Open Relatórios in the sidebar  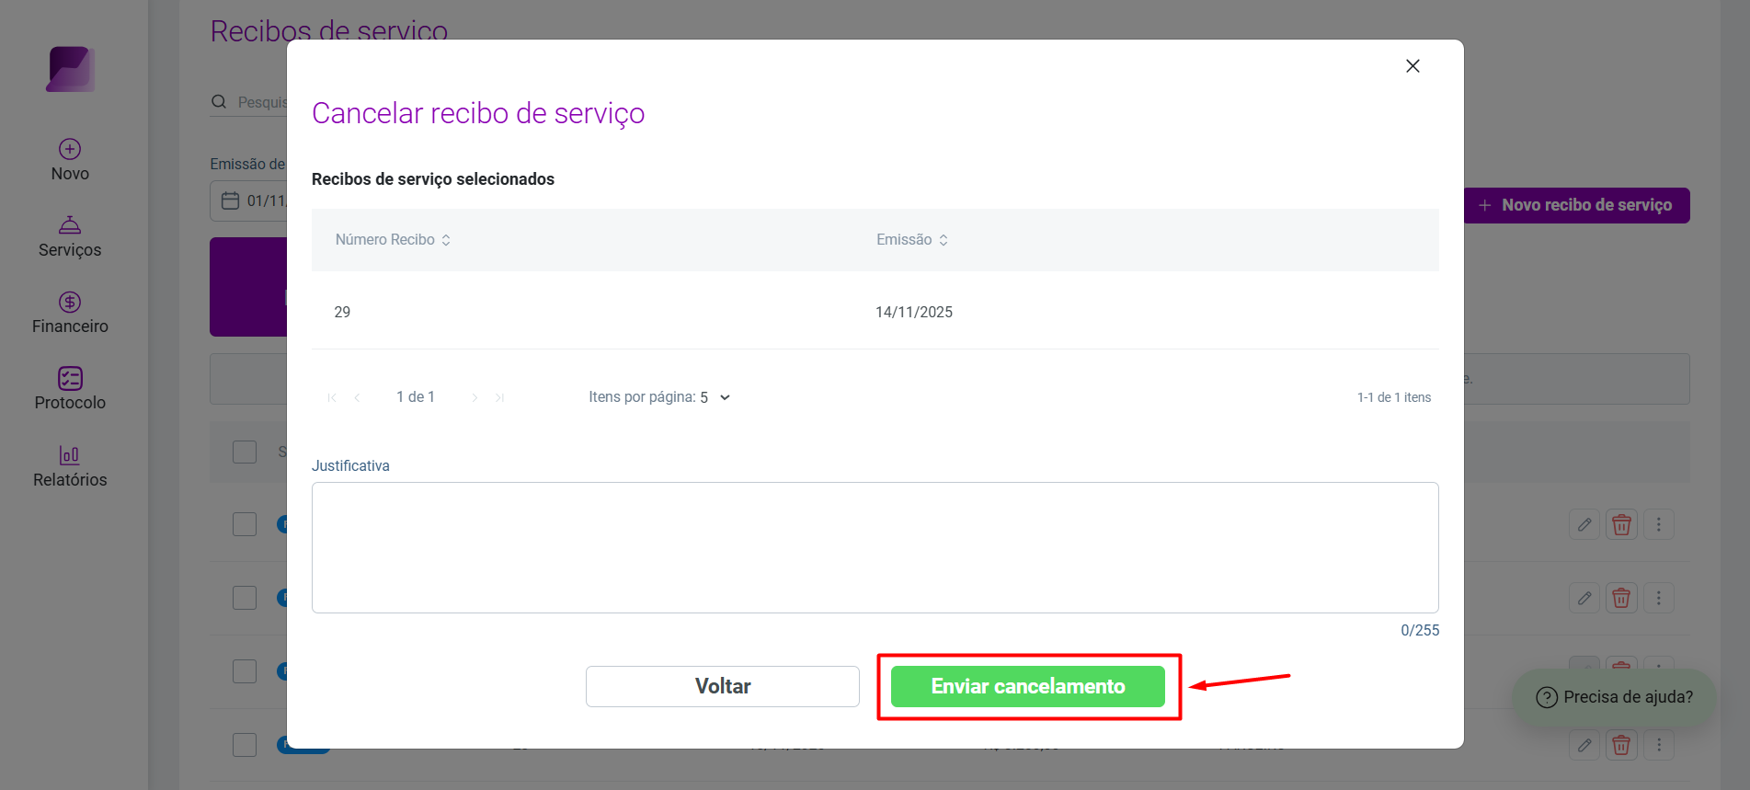pos(70,467)
